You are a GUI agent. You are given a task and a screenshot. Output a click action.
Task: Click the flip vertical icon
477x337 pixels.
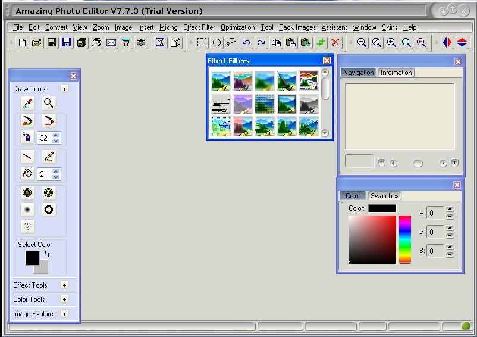coord(462,43)
